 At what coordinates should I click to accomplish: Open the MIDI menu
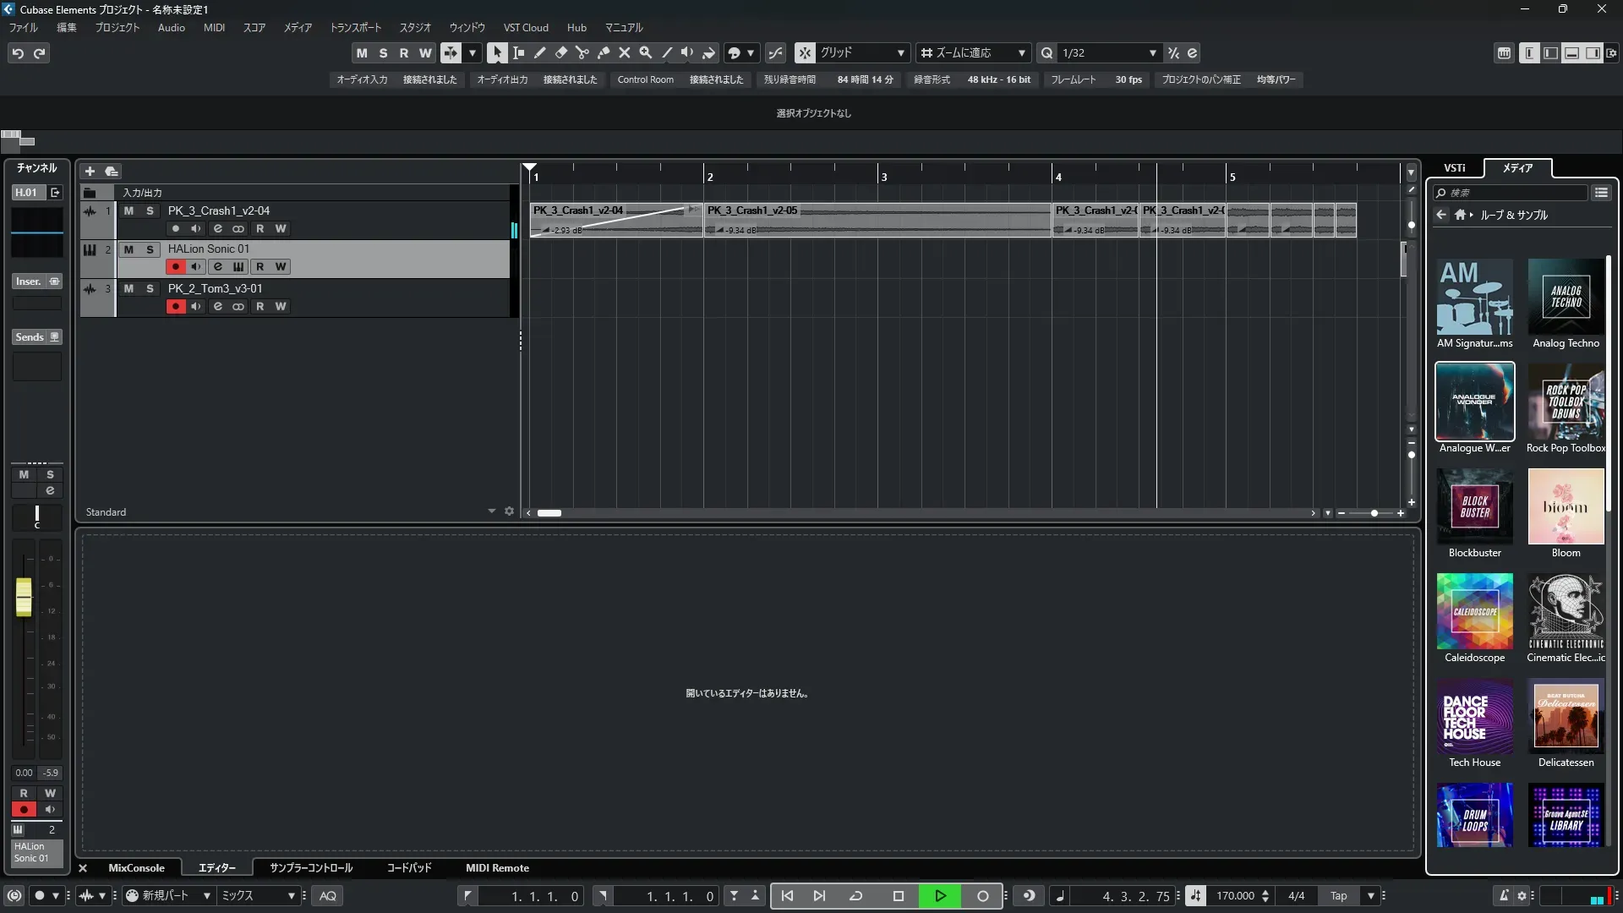[214, 27]
